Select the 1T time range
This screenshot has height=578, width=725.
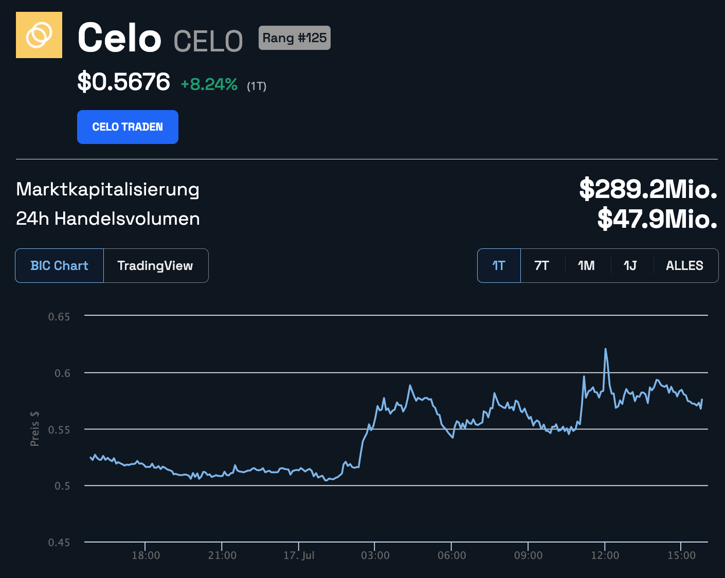click(499, 266)
